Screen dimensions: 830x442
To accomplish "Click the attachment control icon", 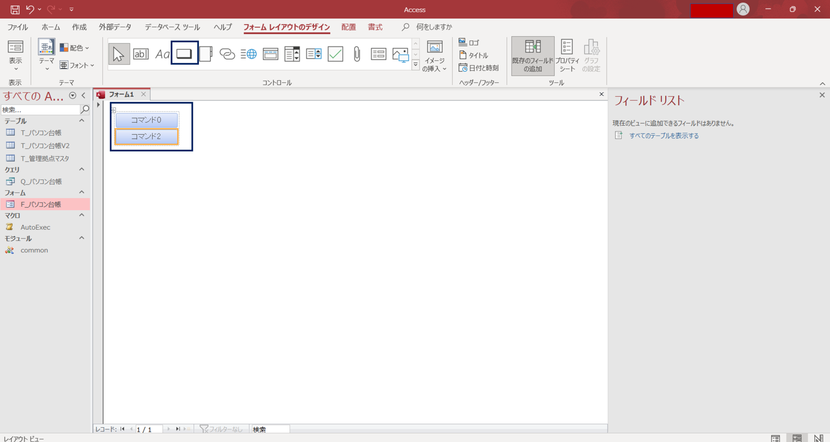I will coord(357,53).
